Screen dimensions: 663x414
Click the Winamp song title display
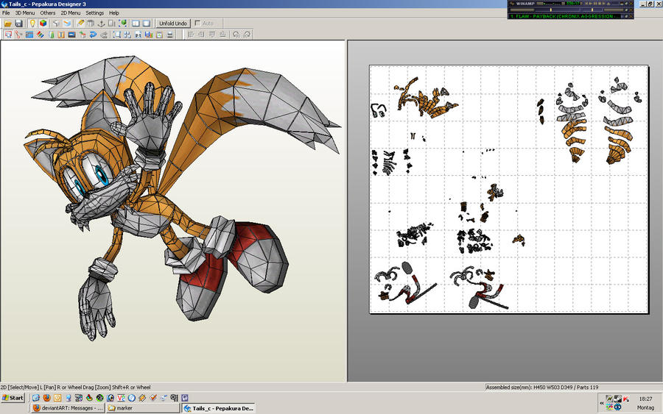[x=564, y=16]
